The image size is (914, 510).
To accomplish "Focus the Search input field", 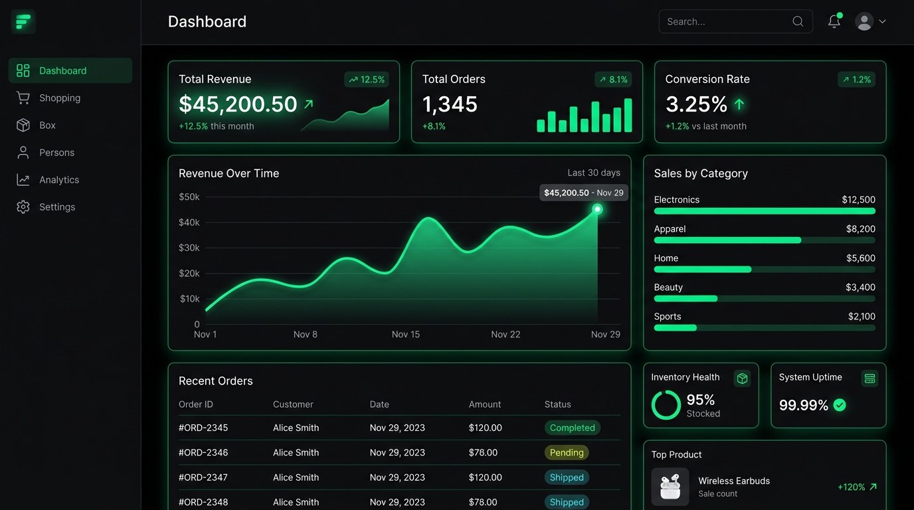I will pyautogui.click(x=735, y=21).
